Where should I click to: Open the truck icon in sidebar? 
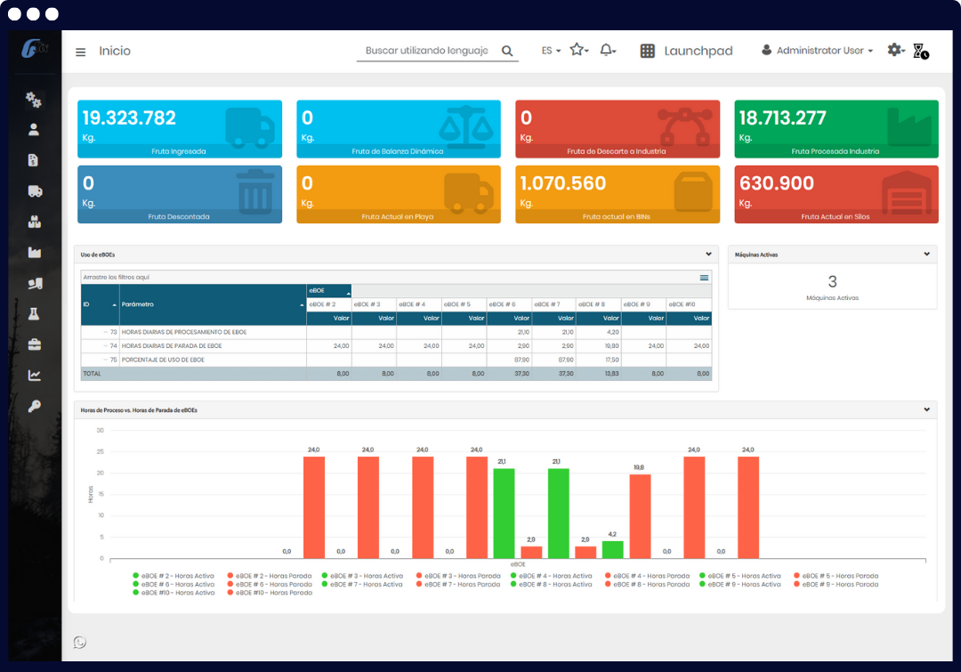click(x=35, y=191)
